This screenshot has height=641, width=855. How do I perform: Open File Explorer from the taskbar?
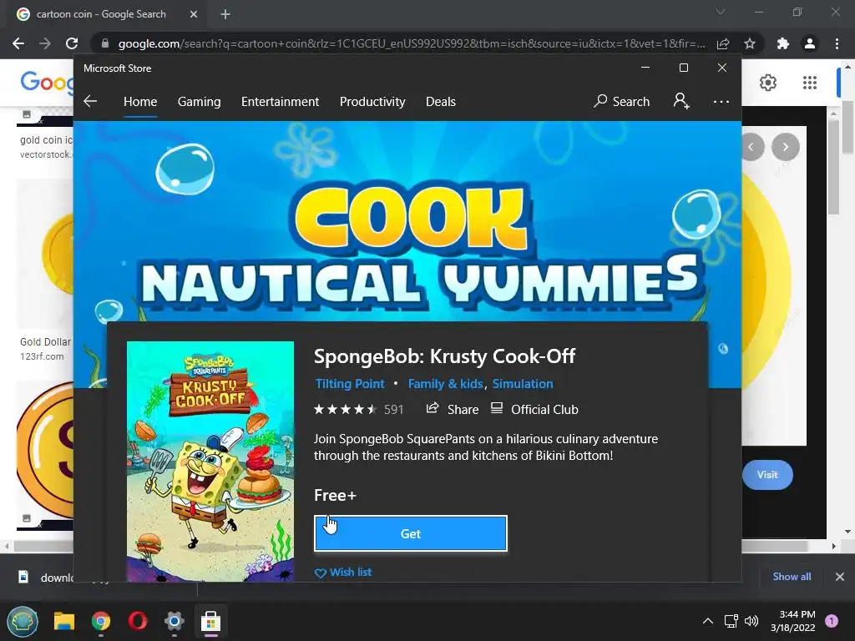tap(63, 621)
